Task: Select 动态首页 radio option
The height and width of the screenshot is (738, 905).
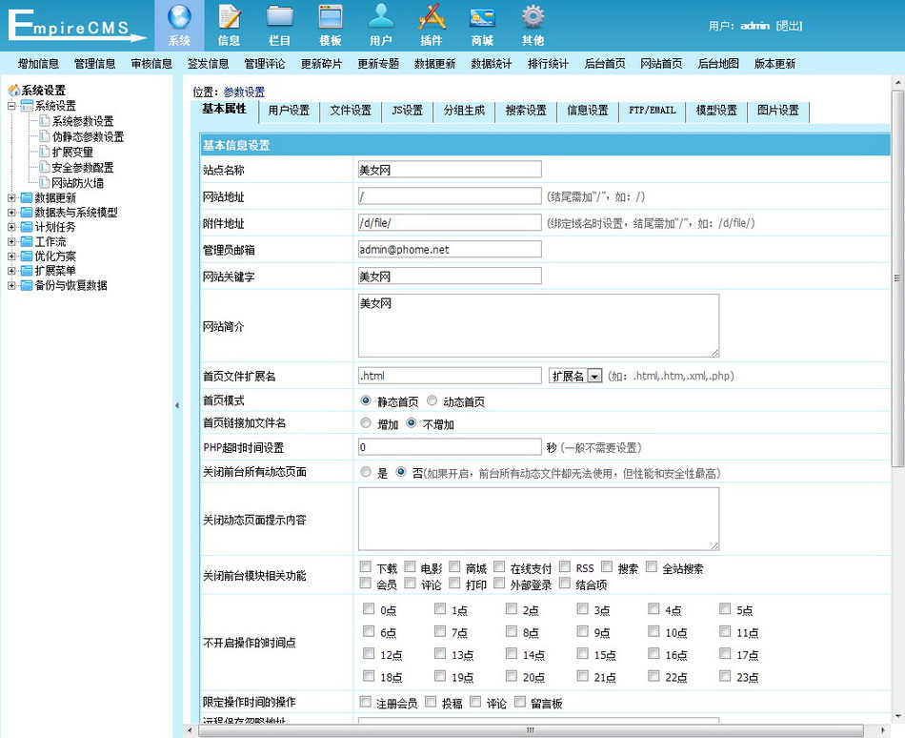Action: (432, 400)
